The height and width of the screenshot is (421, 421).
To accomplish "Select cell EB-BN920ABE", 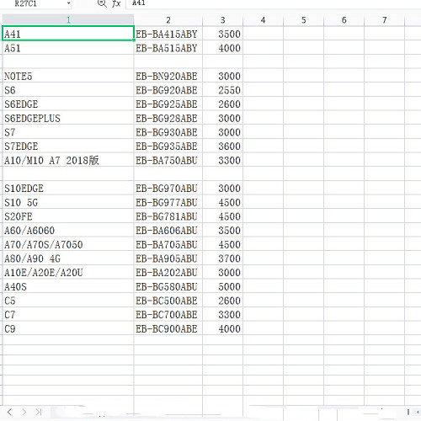I will point(168,76).
